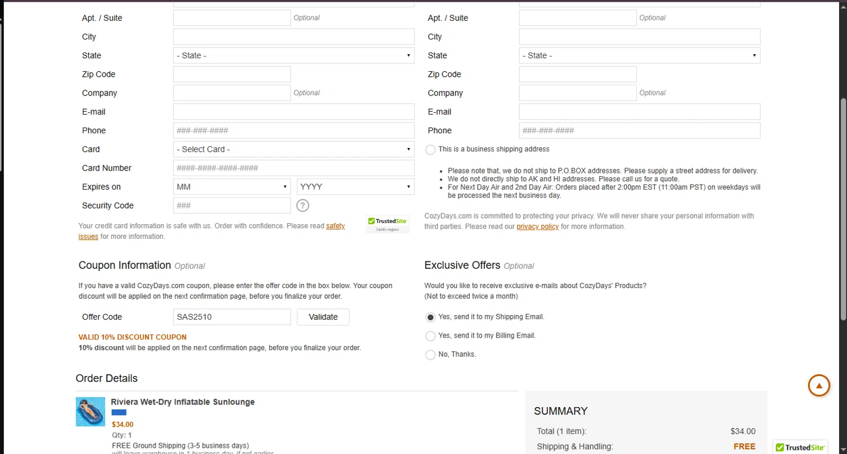This screenshot has height=454, width=847.
Task: Focus the billing City field
Action: 294,37
